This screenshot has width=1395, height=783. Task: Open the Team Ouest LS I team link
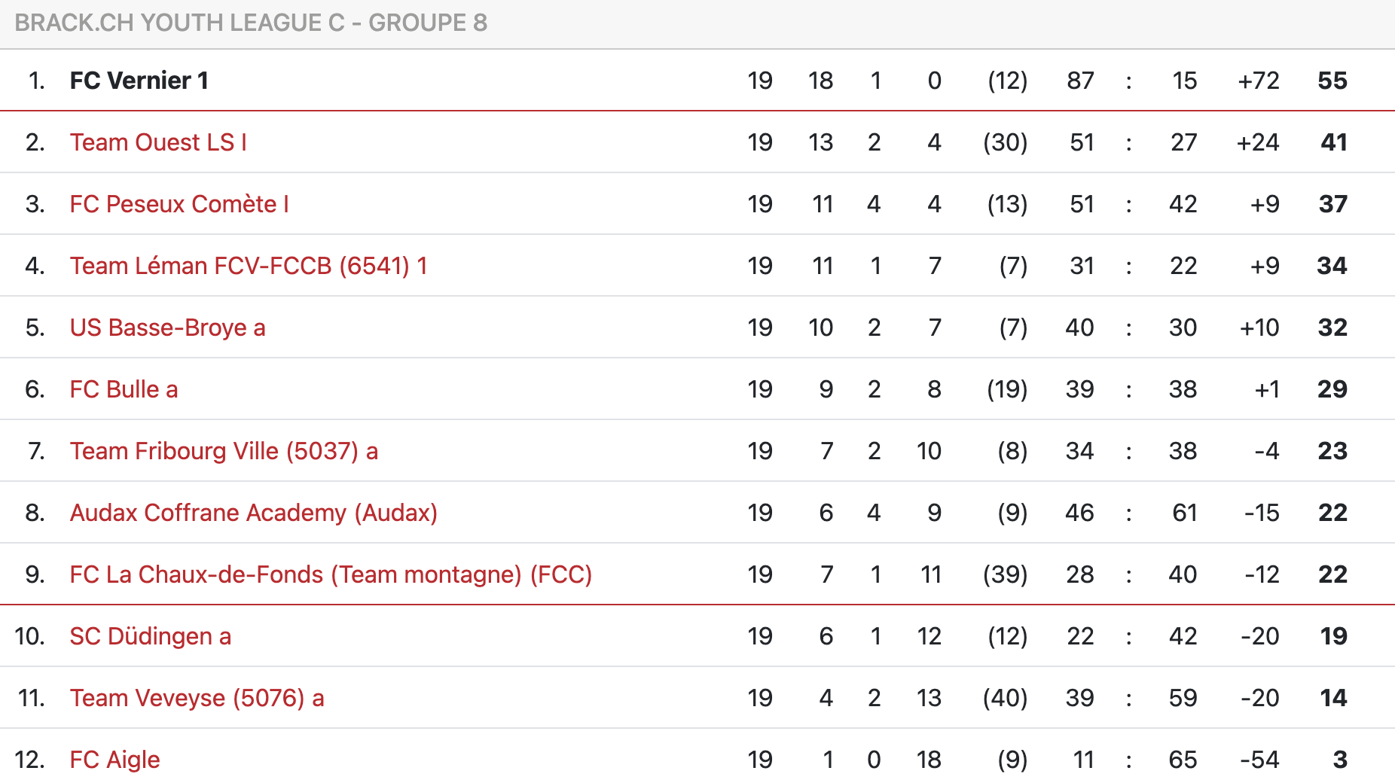(158, 142)
